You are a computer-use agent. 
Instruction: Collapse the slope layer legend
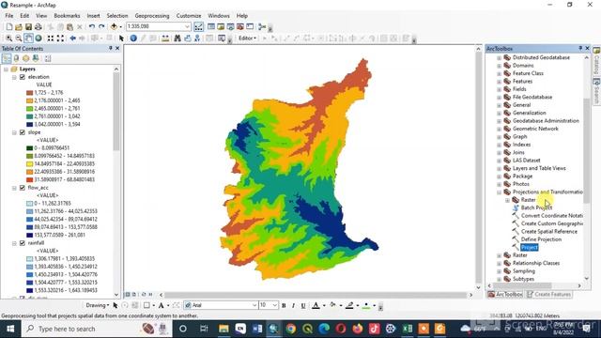(x=14, y=132)
